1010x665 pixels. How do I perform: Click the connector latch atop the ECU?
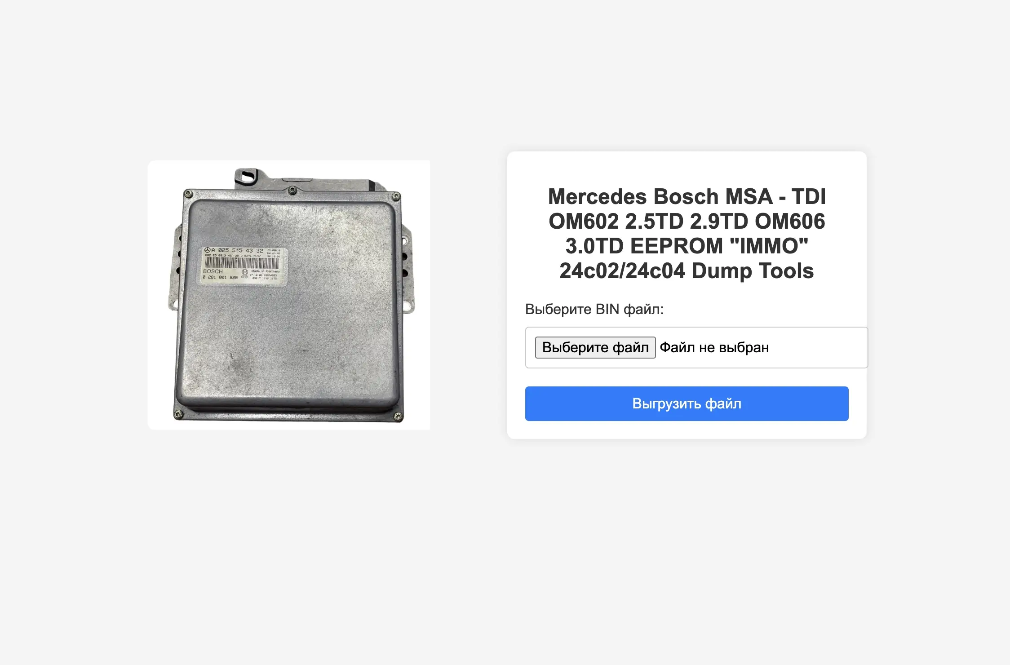pos(246,175)
